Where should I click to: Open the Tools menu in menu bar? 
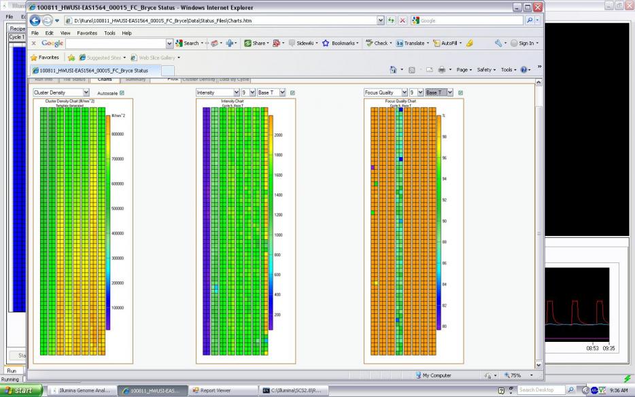(109, 33)
